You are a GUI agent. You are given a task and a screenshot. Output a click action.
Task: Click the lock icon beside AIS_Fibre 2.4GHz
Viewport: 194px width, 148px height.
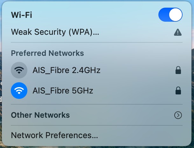[178, 70]
